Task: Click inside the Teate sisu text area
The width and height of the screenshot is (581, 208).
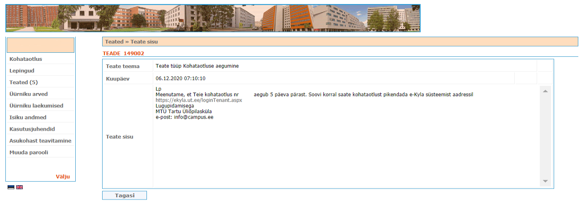Action: pyautogui.click(x=345, y=152)
